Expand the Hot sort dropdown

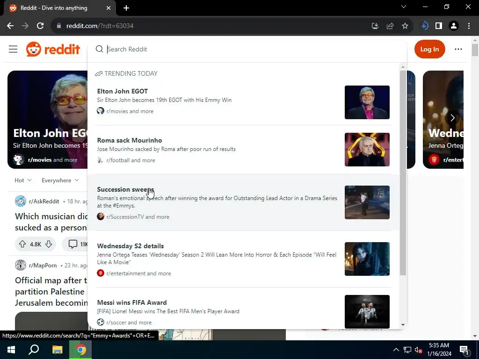(x=23, y=180)
